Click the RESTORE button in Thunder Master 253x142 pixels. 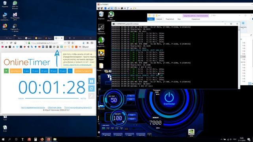141,135
